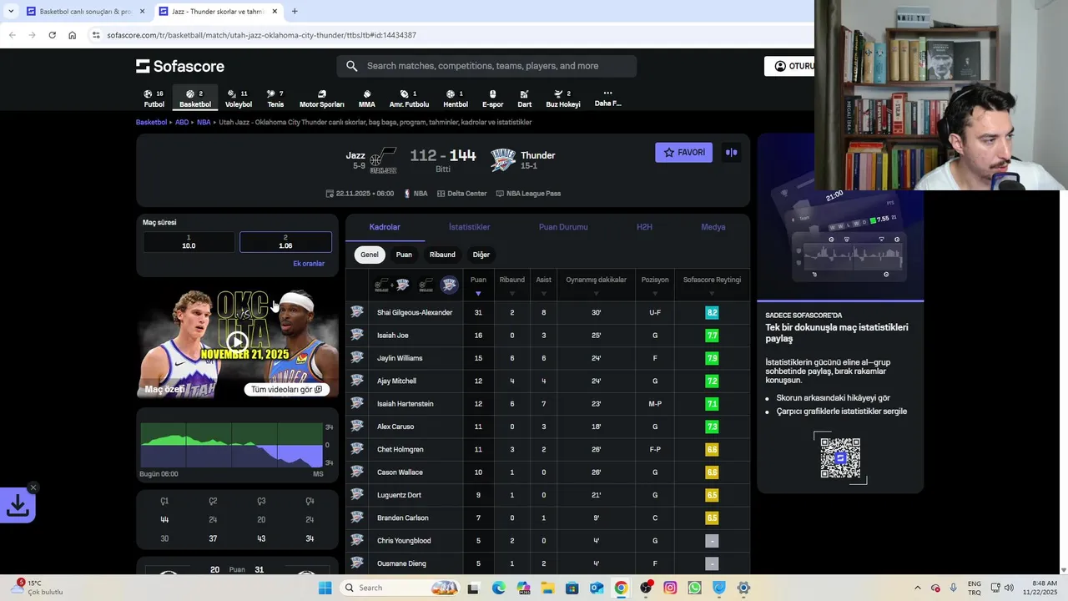This screenshot has width=1068, height=601.
Task: Click the compare icon beside FAVORİ
Action: tap(732, 153)
